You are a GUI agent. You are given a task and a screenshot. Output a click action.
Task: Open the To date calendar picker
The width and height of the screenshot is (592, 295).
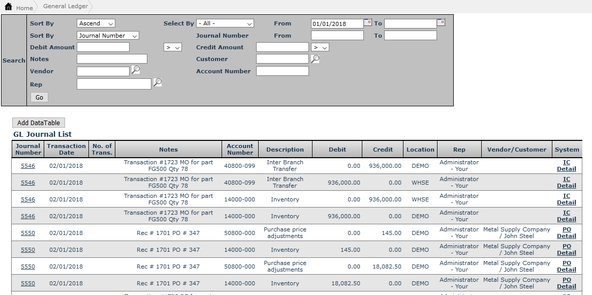(x=441, y=22)
